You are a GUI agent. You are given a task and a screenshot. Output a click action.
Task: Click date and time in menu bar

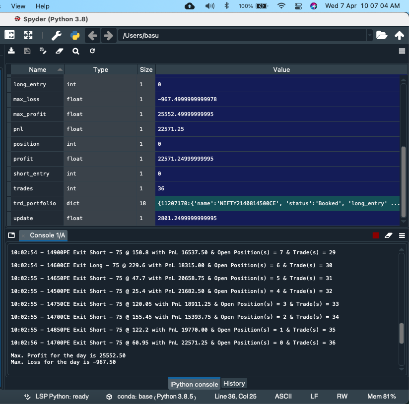[x=362, y=6]
